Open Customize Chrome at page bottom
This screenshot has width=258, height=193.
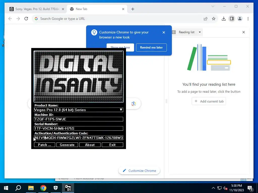(x=139, y=171)
